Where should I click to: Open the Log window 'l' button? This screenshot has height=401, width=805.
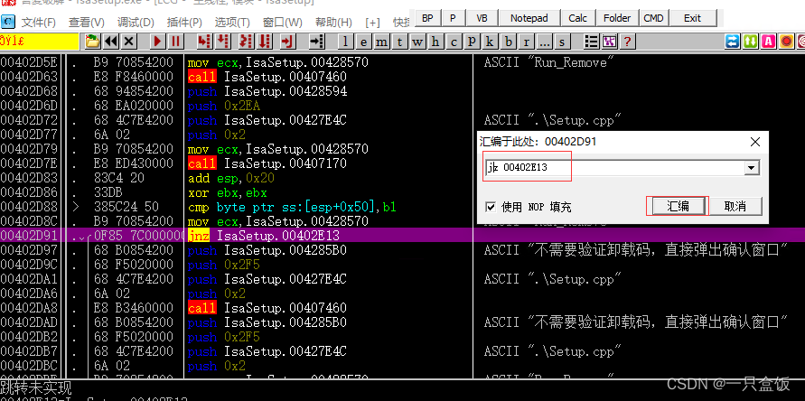point(346,42)
